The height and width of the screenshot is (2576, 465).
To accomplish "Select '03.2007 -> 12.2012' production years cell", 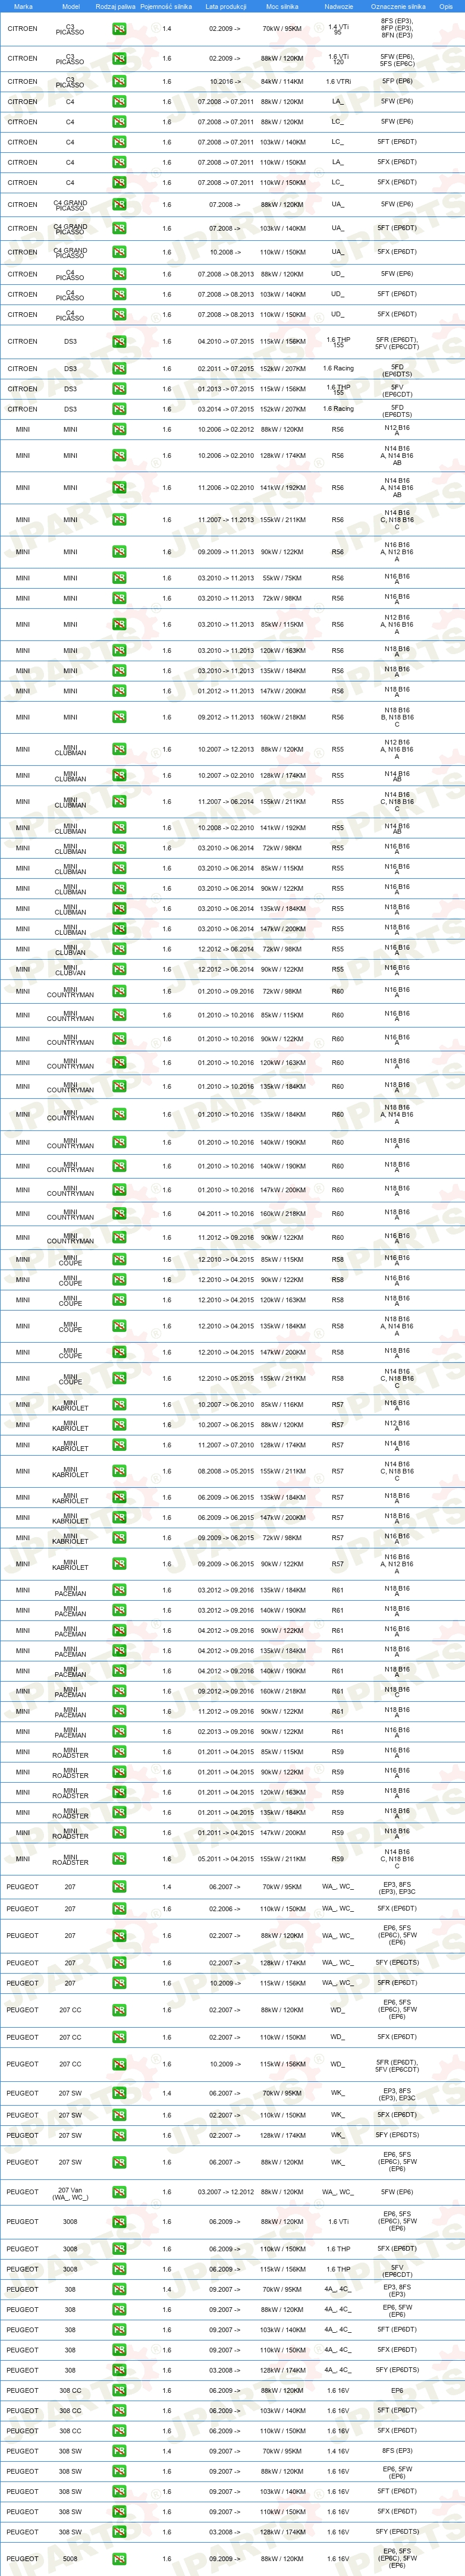I will point(225,2192).
